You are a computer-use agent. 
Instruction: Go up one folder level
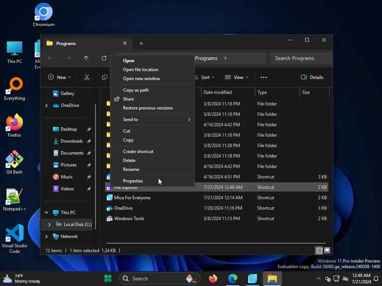[x=86, y=58]
